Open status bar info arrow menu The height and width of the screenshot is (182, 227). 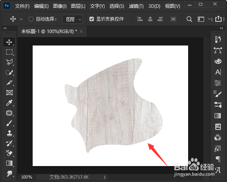point(105,177)
